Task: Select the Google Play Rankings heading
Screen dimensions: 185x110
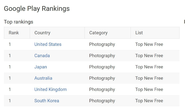Action: tap(37, 9)
